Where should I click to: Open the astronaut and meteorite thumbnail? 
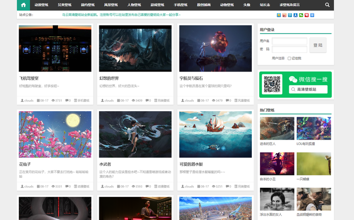[x=215, y=49]
